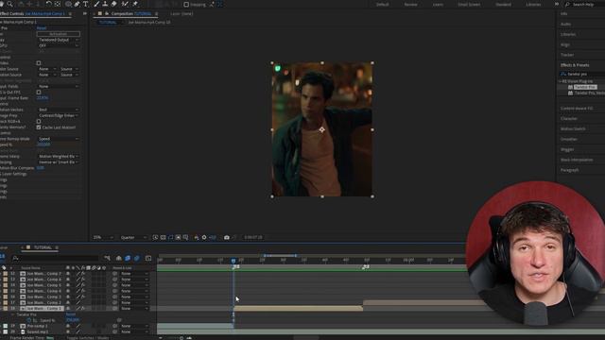Select the Roto Brush tool
605x340 pixels.
coord(125,4)
